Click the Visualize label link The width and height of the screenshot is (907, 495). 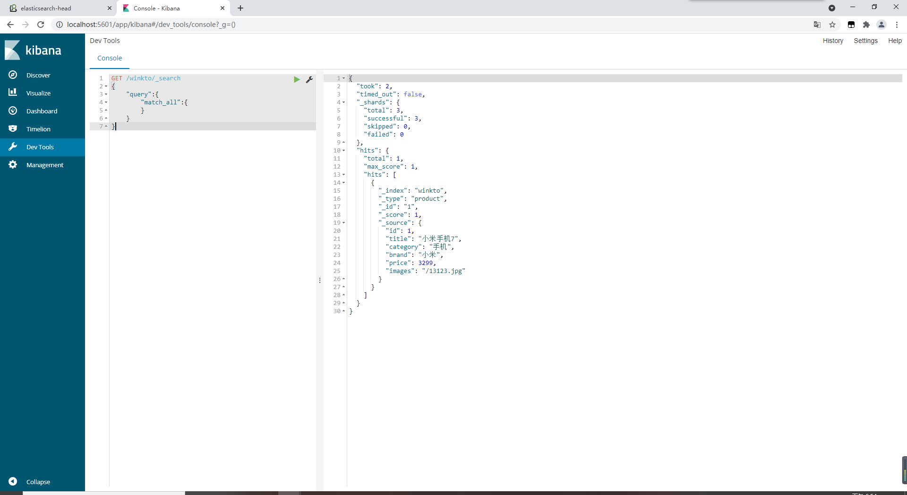[x=38, y=93]
